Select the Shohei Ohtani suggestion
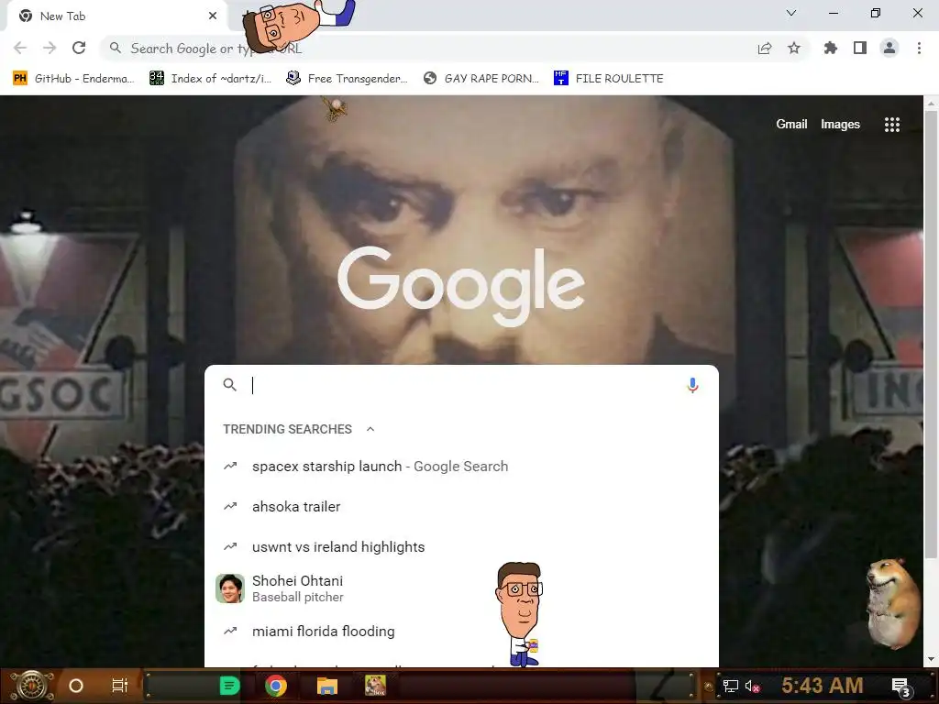Viewport: 939px width, 704px height. (x=461, y=588)
